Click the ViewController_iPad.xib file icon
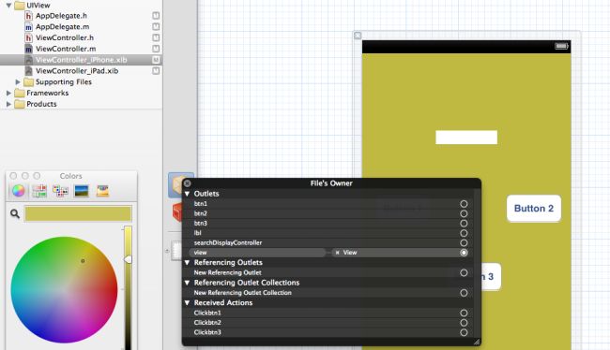Screen dimensions: 610x350 click(28, 71)
